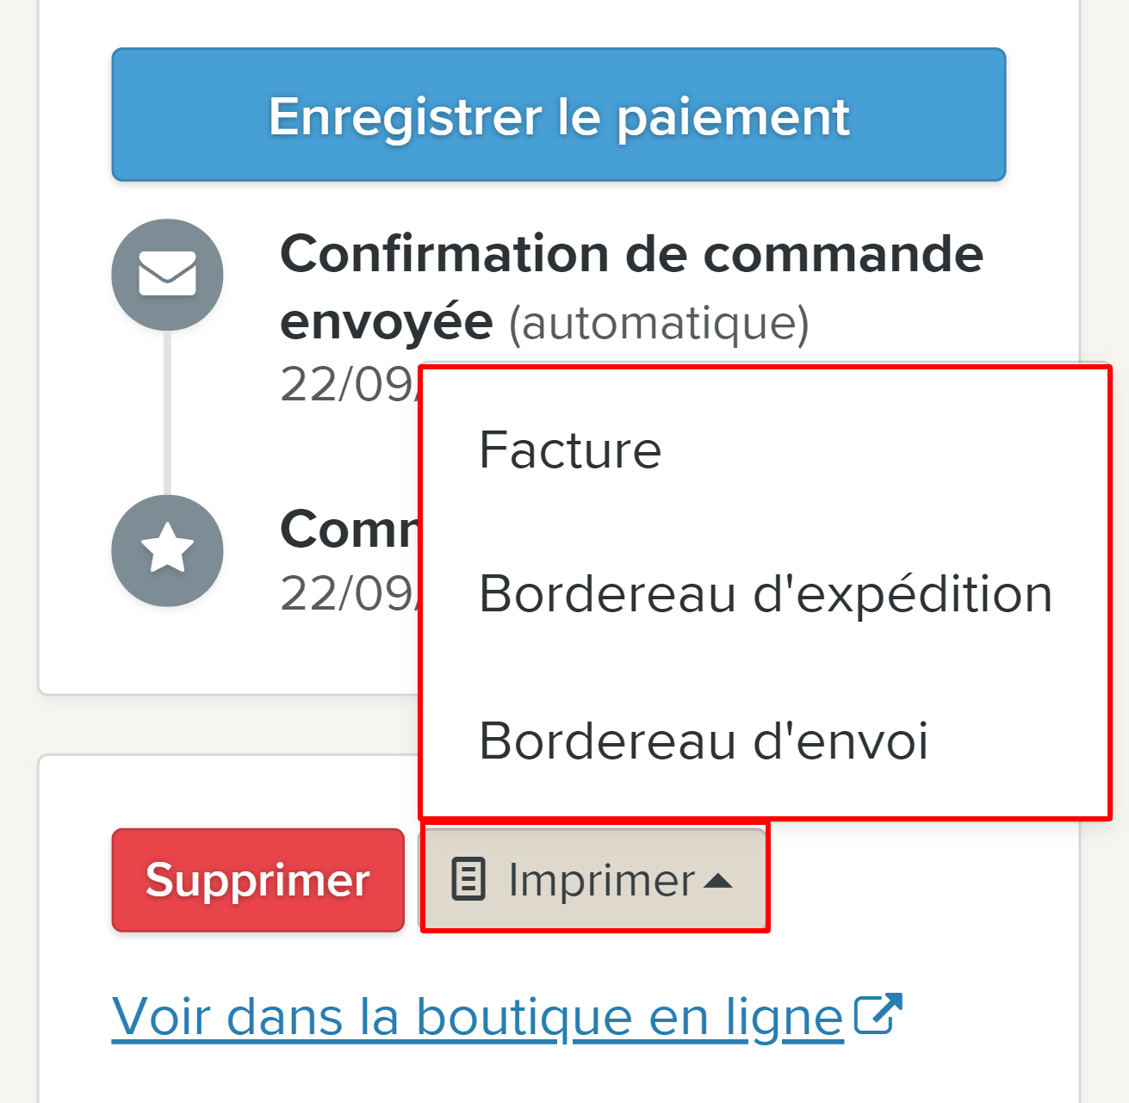The height and width of the screenshot is (1103, 1129).
Task: Collapse the Imprimer dropdown
Action: [x=594, y=878]
